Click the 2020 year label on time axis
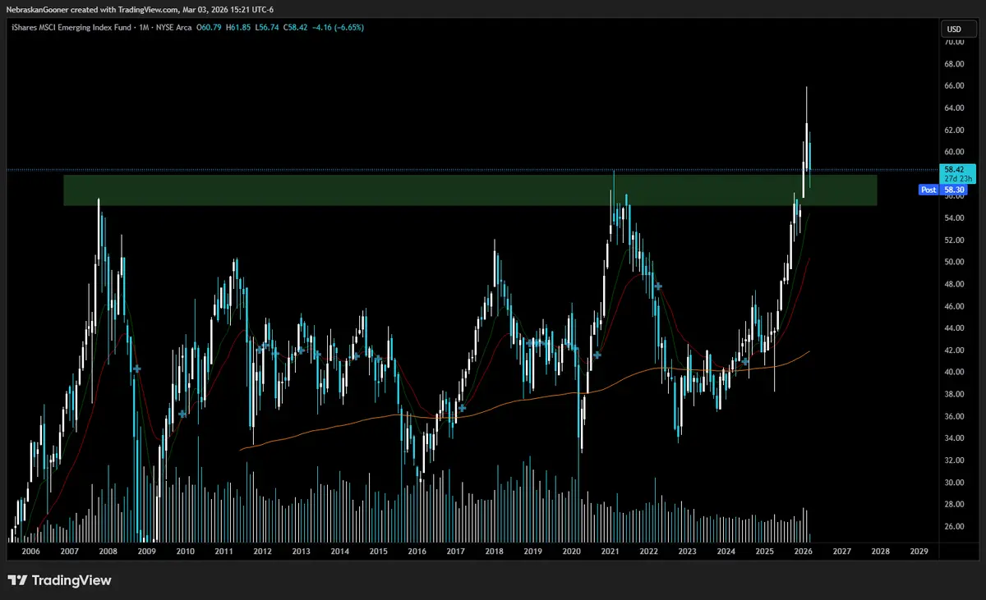Viewport: 986px width, 600px height. [571, 552]
